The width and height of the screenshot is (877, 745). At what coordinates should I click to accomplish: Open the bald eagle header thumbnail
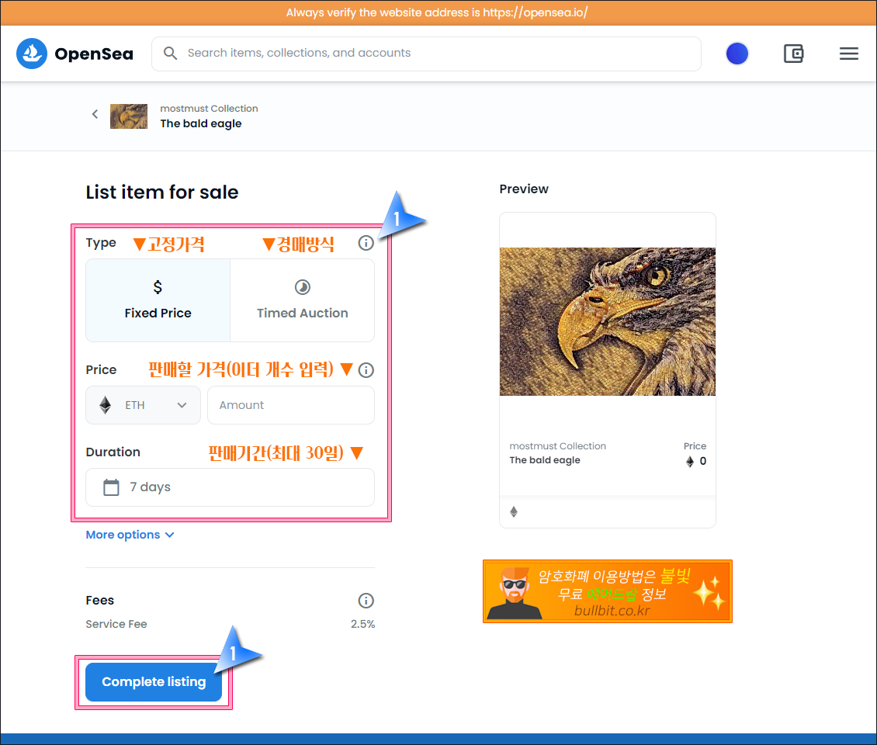click(x=129, y=116)
